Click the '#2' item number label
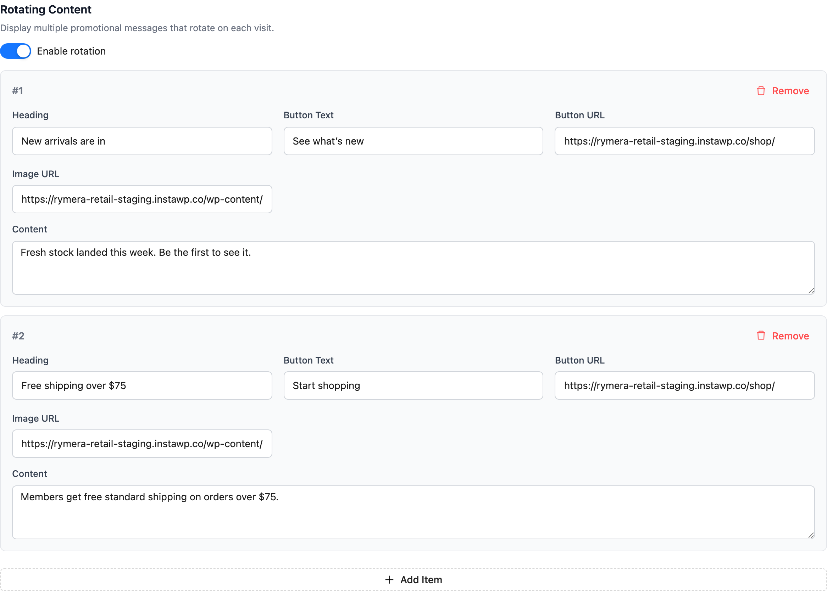827x591 pixels. (x=18, y=336)
